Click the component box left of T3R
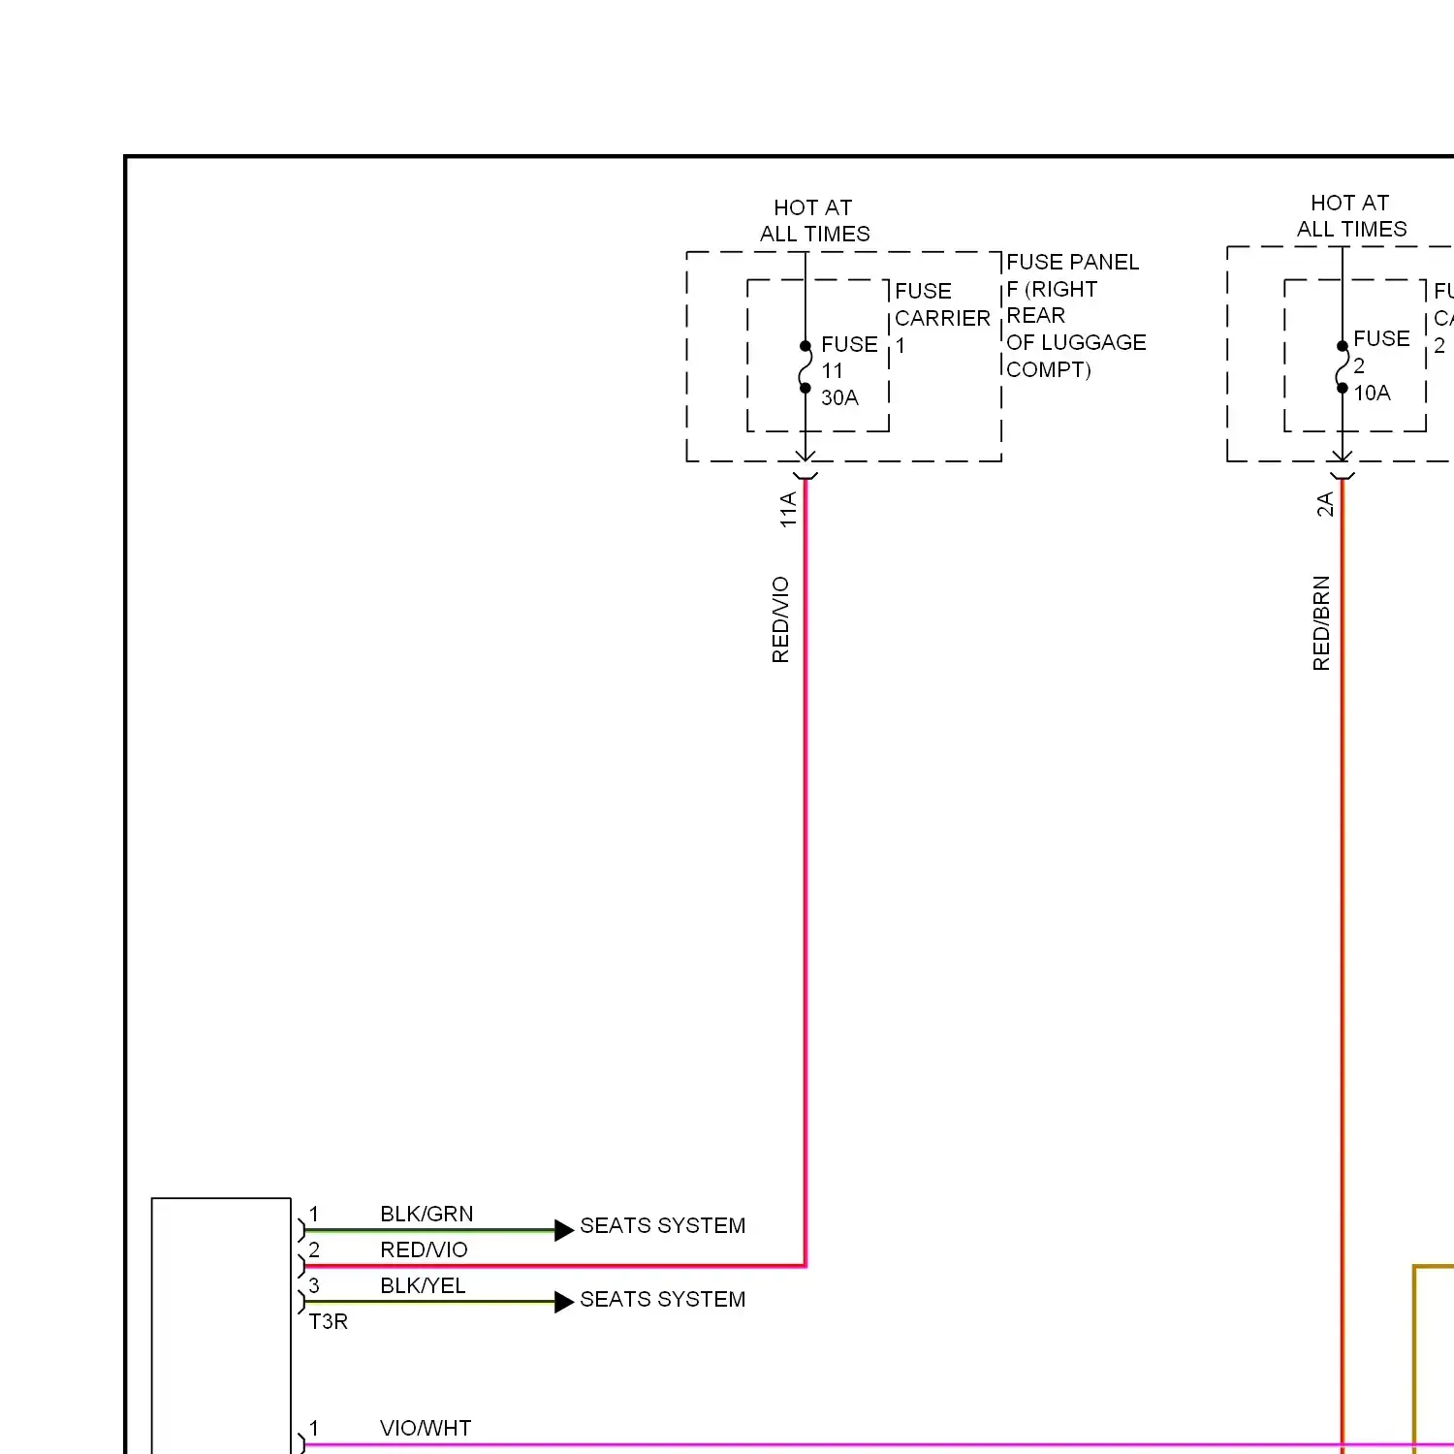 pyautogui.click(x=221, y=1325)
